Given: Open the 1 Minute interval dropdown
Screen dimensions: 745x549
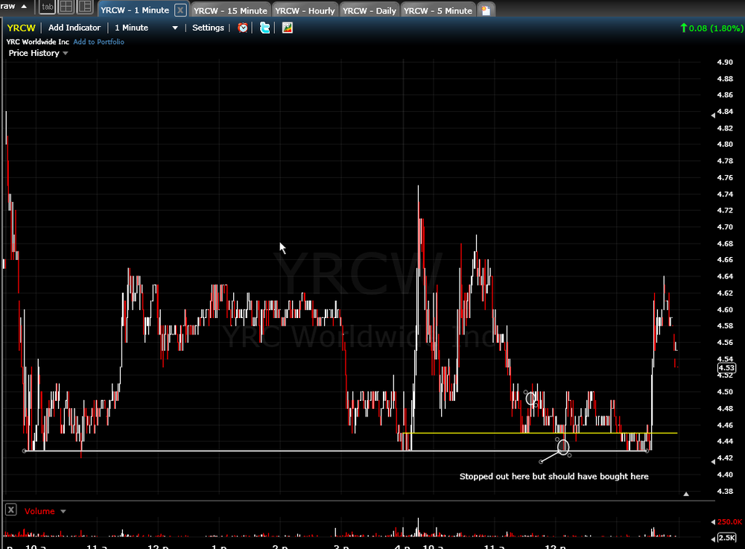Looking at the screenshot, I should [146, 28].
